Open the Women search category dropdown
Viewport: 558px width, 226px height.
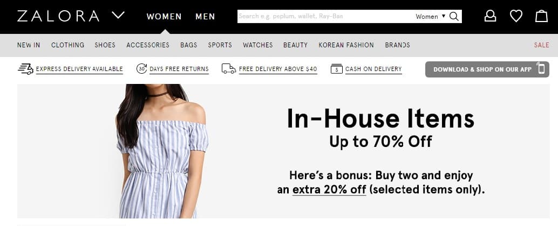(431, 16)
